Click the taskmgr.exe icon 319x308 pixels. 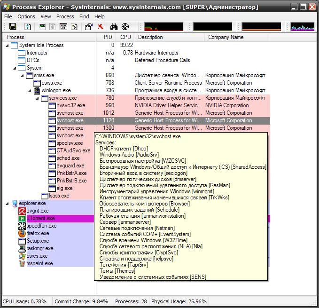click(22, 249)
